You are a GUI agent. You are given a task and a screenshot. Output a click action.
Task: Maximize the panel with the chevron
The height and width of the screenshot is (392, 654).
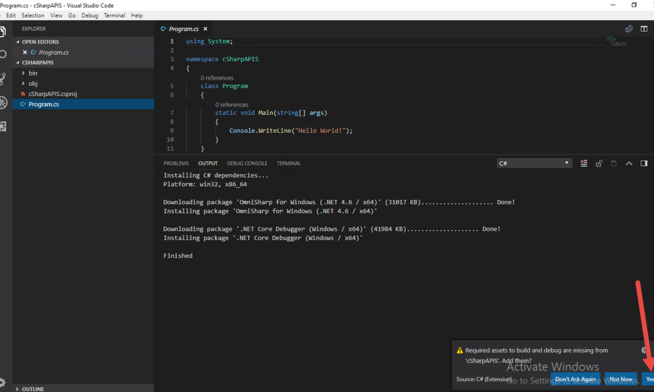(629, 163)
